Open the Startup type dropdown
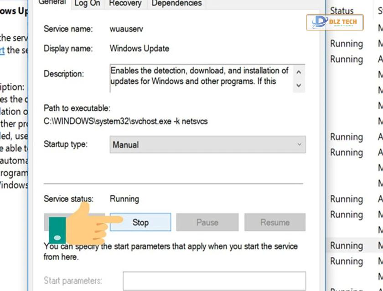 click(x=207, y=145)
